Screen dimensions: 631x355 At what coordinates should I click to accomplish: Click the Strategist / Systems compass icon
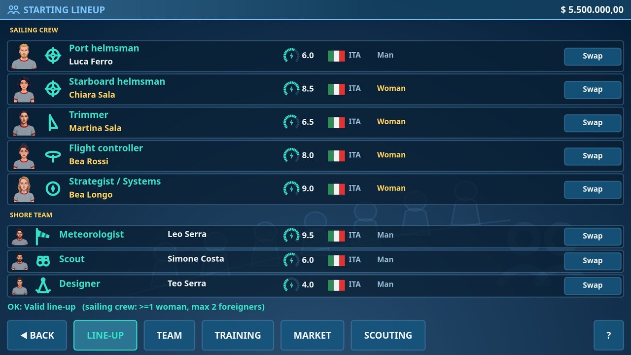pos(53,188)
